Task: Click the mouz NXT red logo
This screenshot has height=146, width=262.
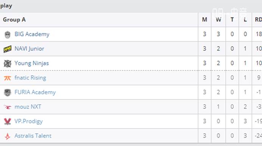Action: pos(7,107)
